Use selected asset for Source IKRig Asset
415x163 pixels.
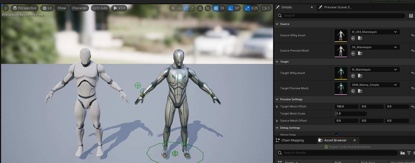point(353,38)
